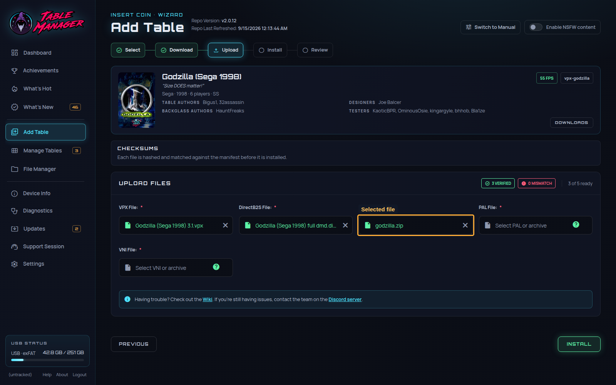Remove the godzilla.zip selected file

tap(465, 225)
